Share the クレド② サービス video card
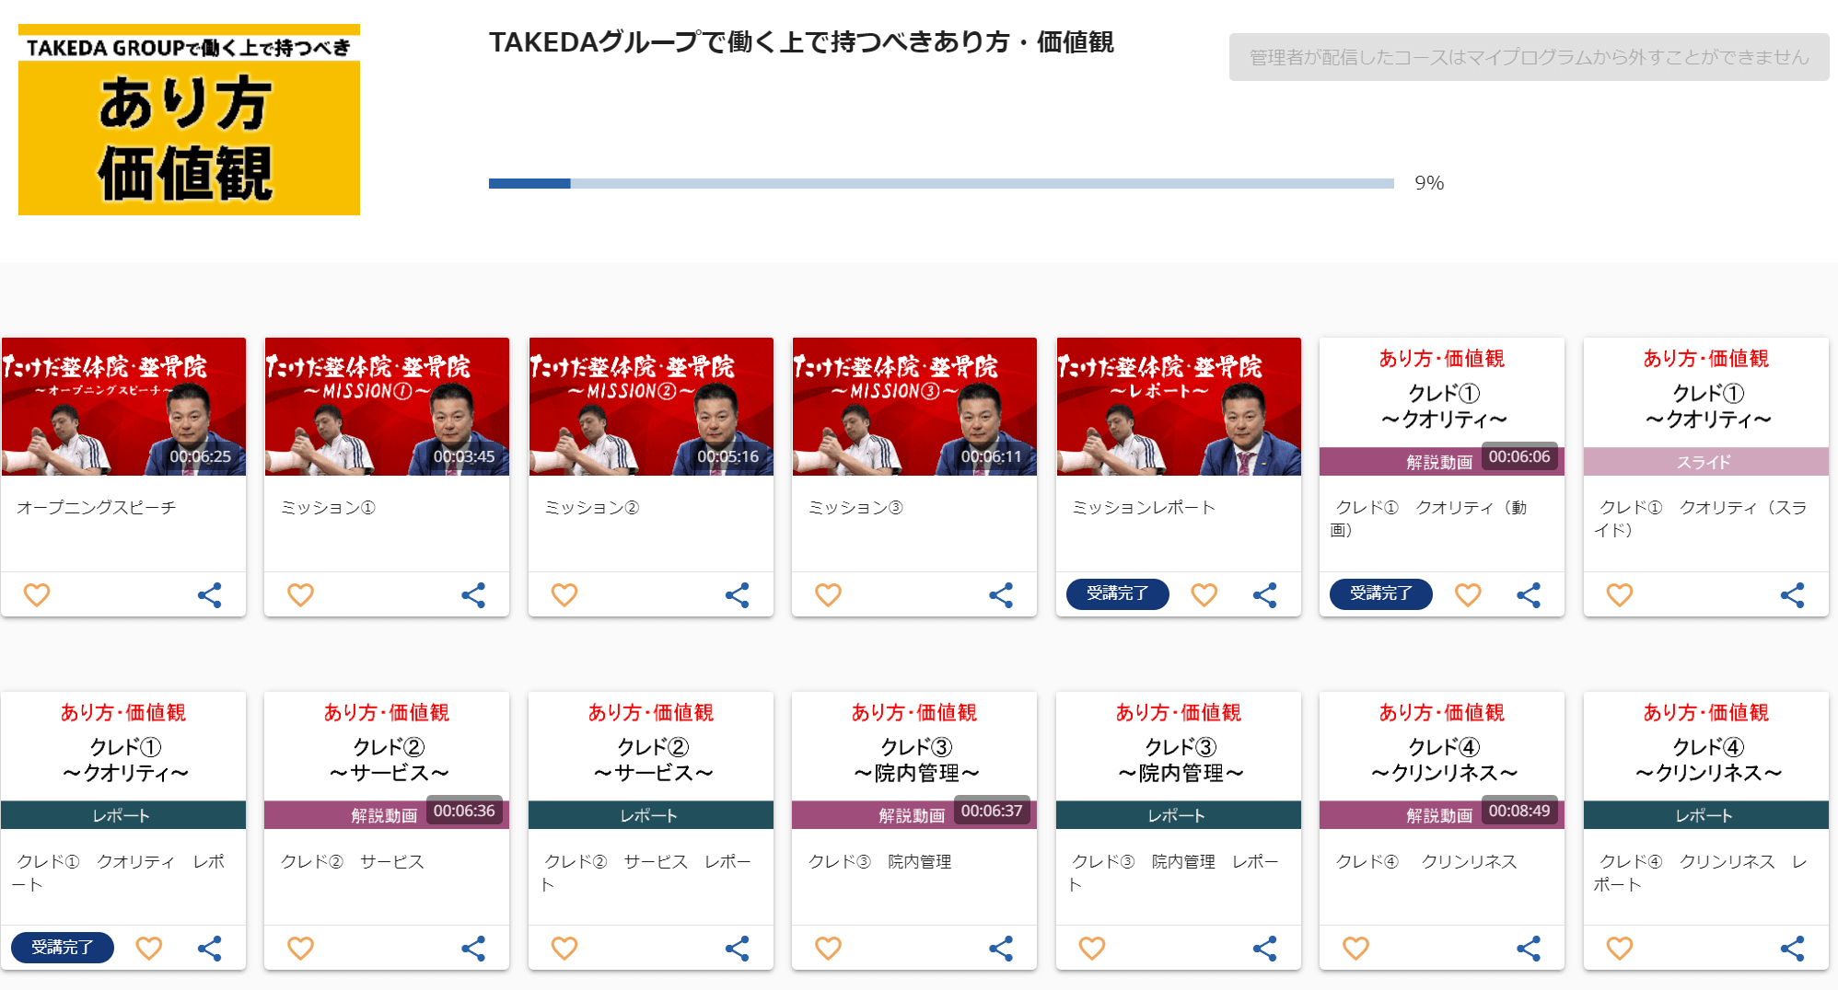 tap(473, 949)
